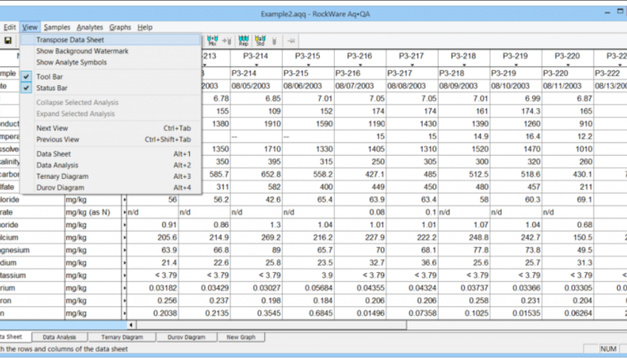Open the Graphs menu
627x358 pixels.
tap(120, 27)
